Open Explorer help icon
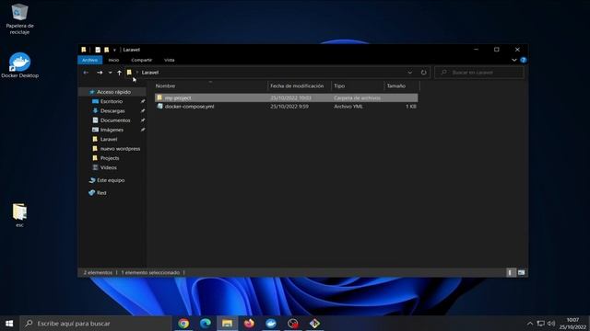Image resolution: width=590 pixels, height=331 pixels. click(x=523, y=60)
